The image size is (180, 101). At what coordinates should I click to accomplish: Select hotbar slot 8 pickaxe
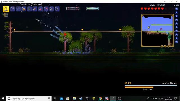46,9
